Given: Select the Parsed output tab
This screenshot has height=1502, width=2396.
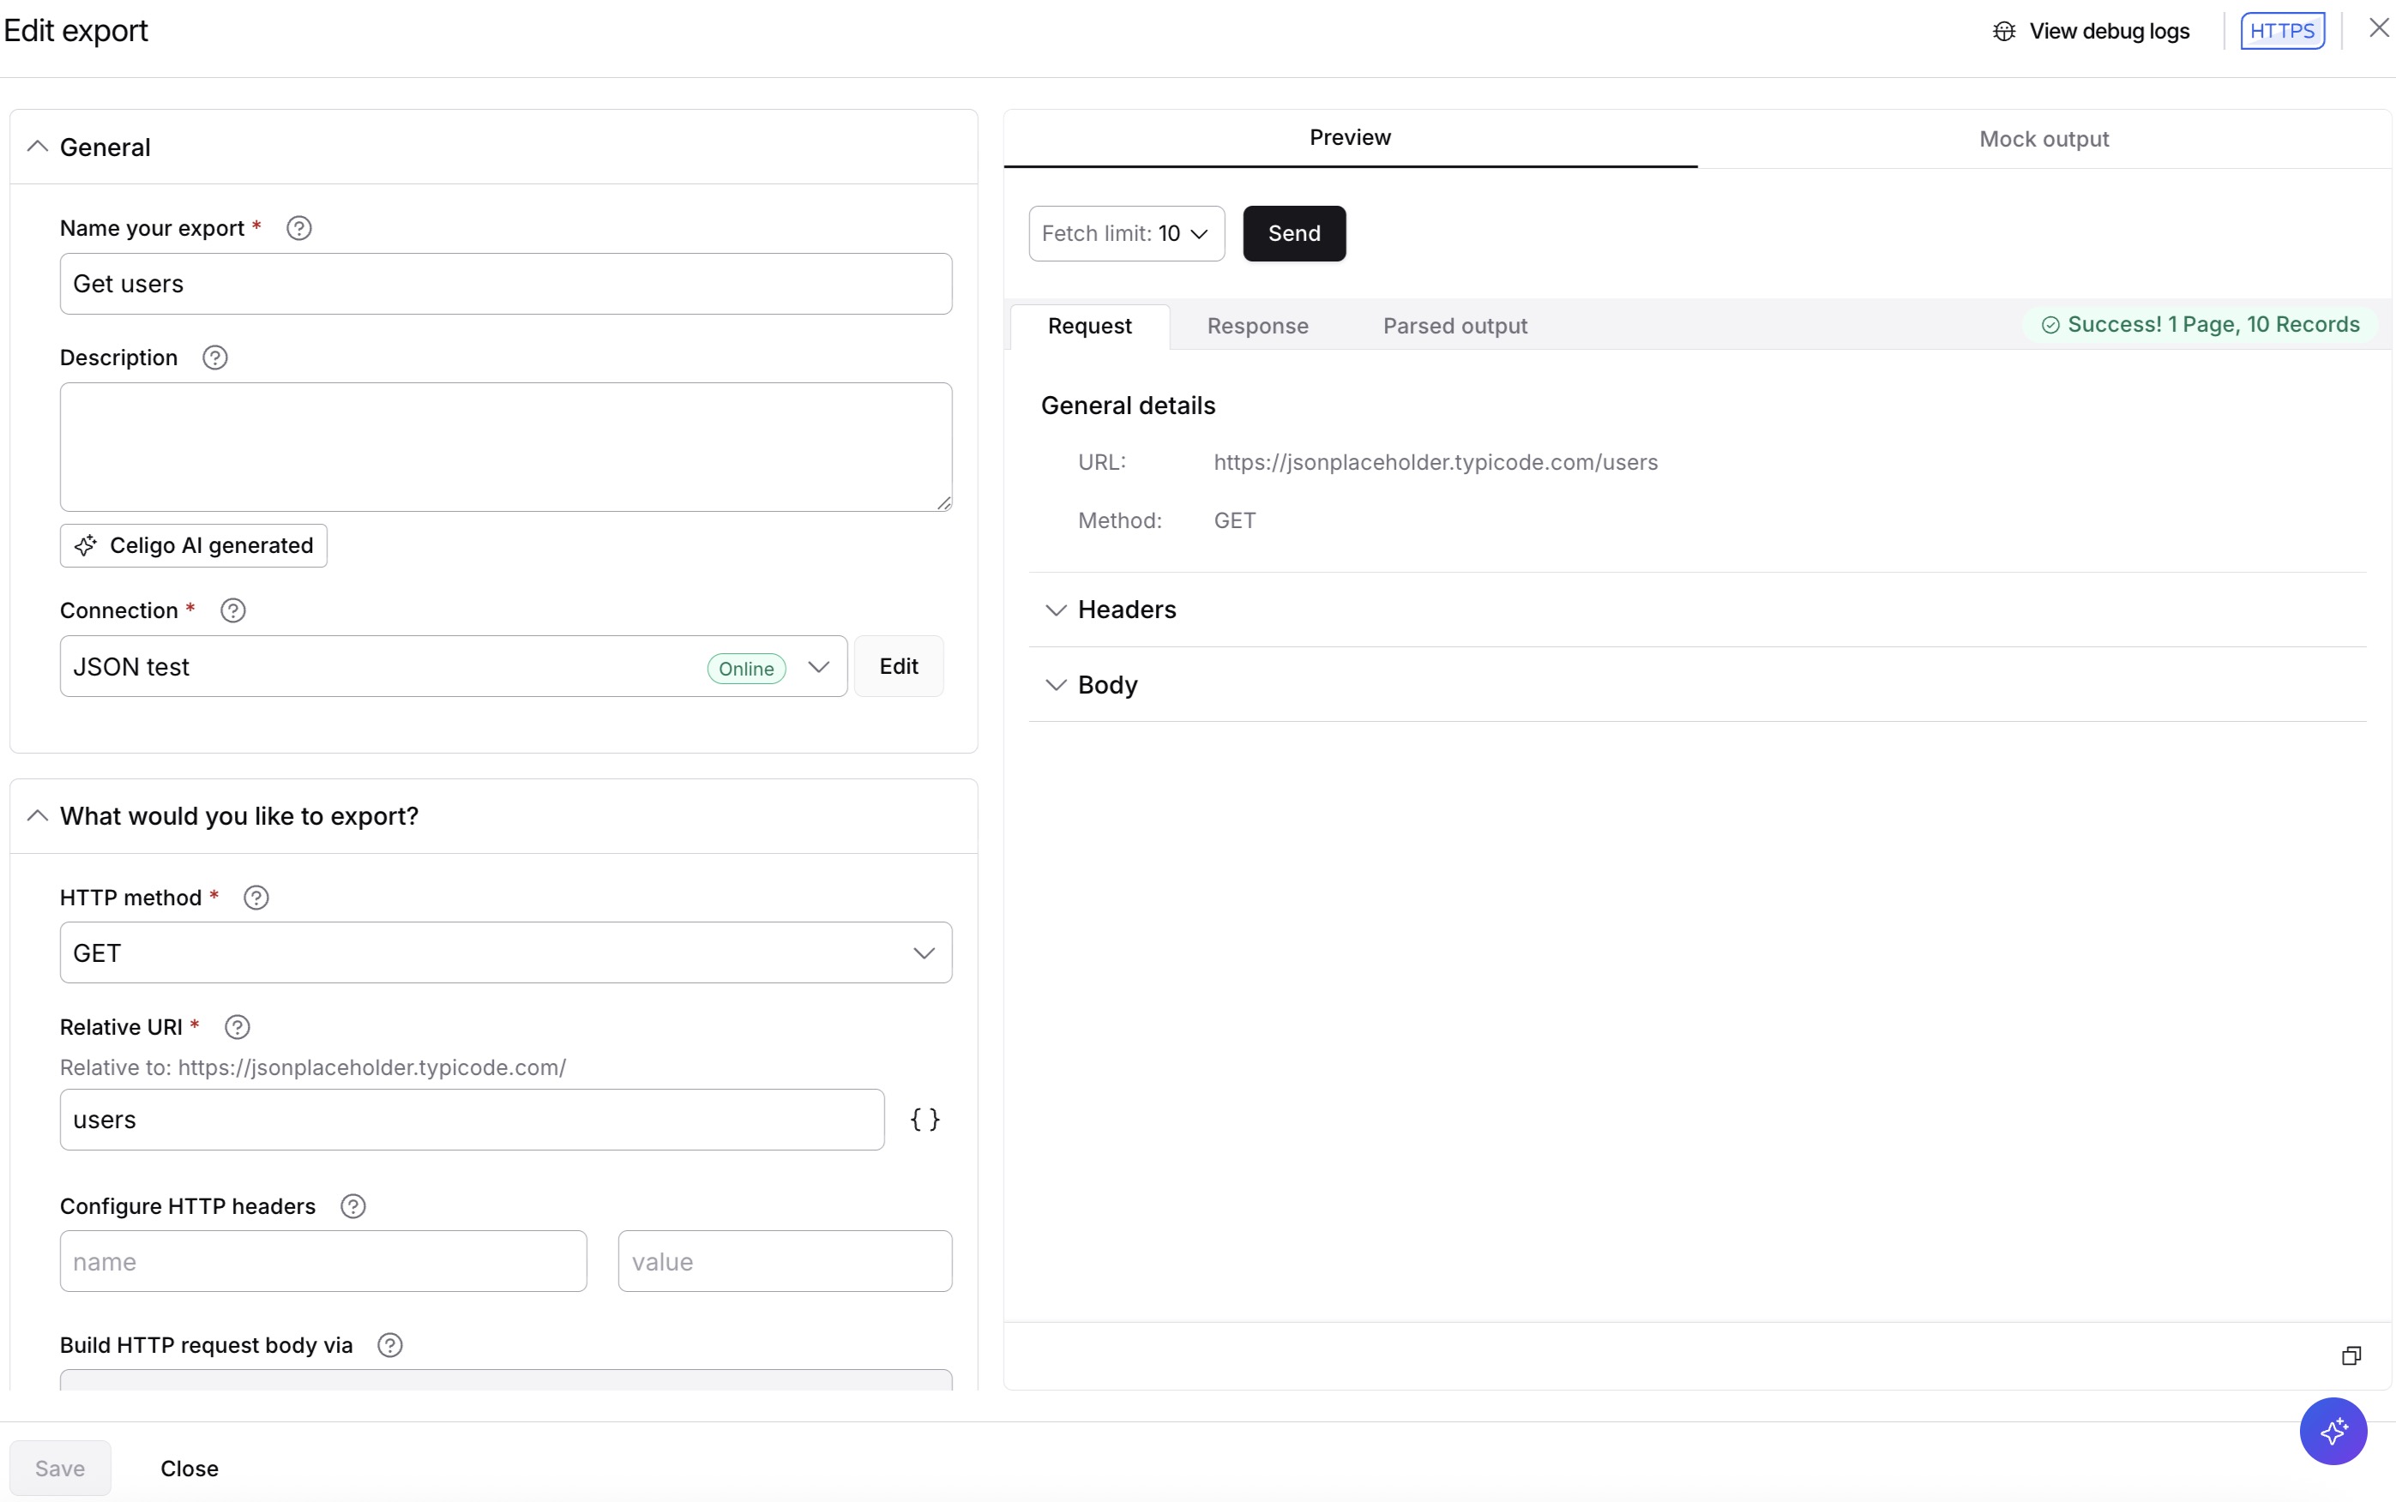Looking at the screenshot, I should [x=1455, y=326].
